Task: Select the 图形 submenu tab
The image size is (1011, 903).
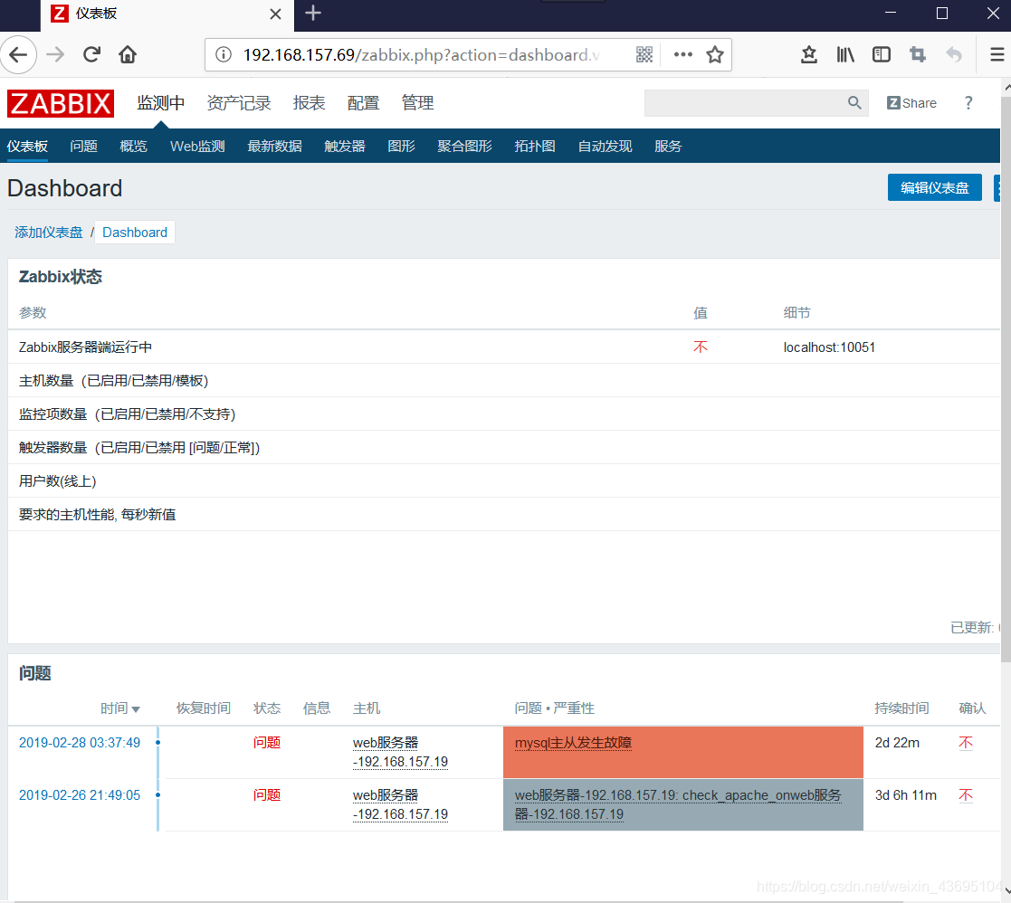Action: pyautogui.click(x=401, y=147)
